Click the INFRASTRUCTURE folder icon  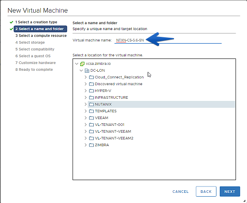click(x=91, y=97)
